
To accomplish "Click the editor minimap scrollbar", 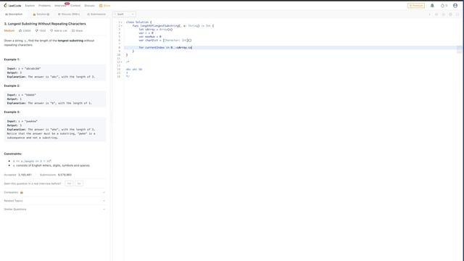I will click(x=459, y=50).
